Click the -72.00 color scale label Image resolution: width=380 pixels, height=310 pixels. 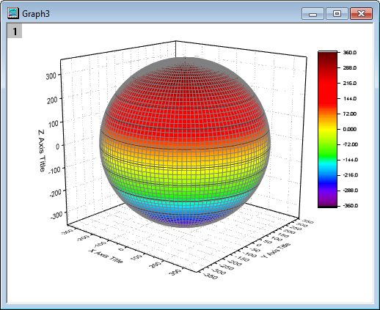(x=350, y=144)
